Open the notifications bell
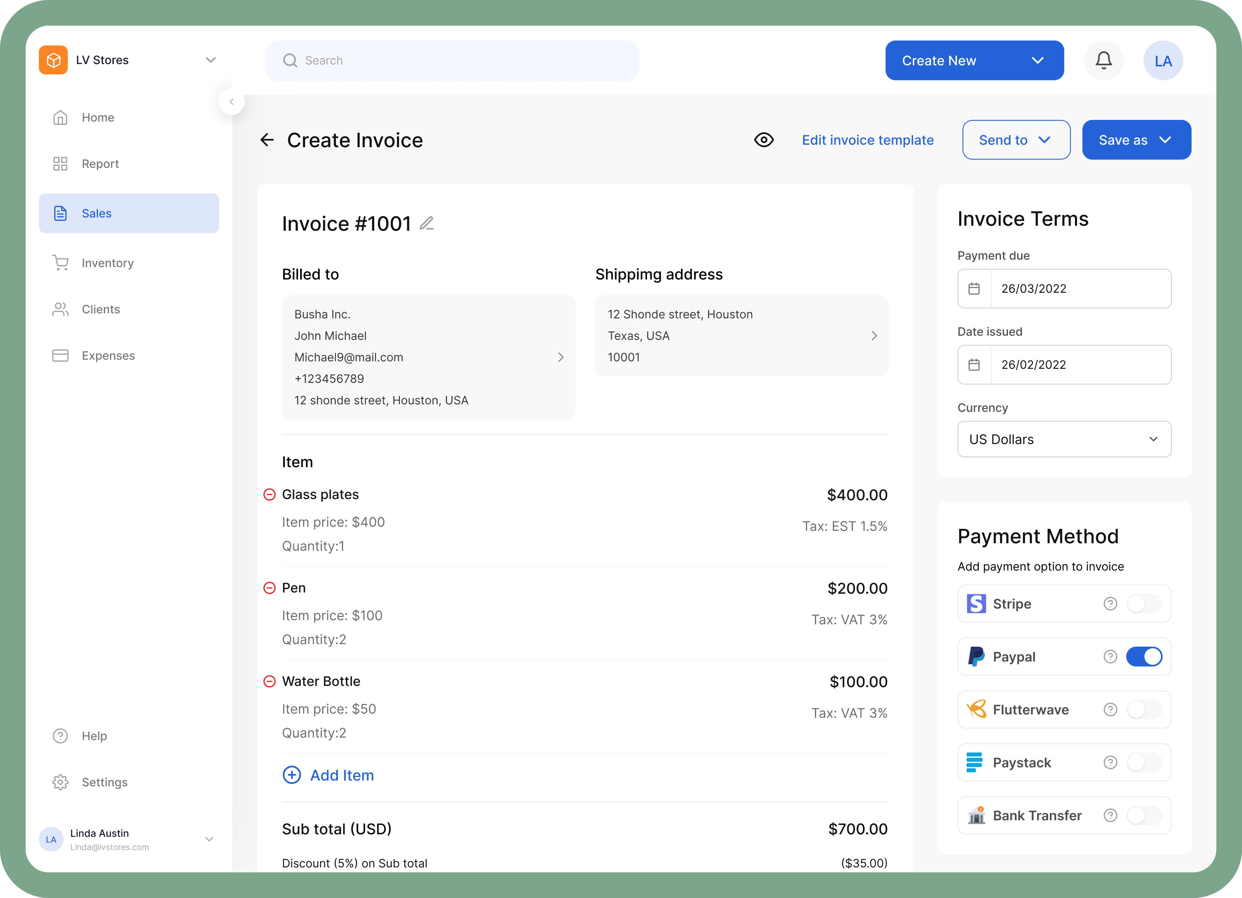The width and height of the screenshot is (1242, 898). pos(1103,60)
